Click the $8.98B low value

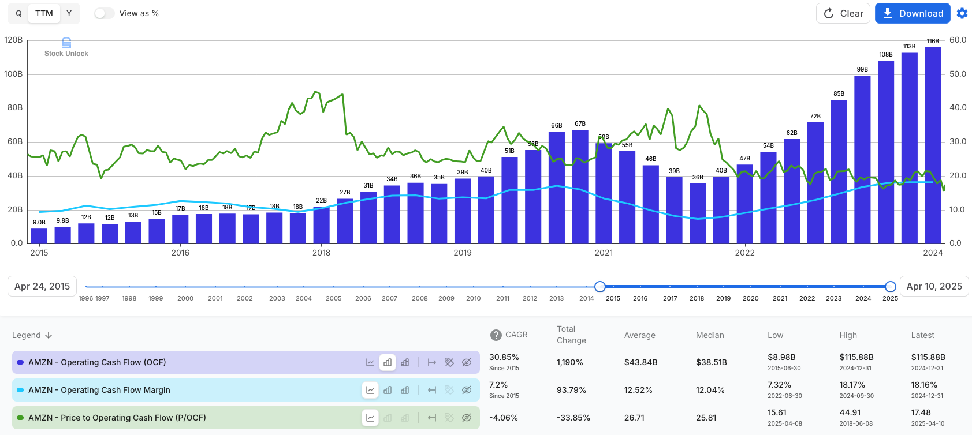781,357
